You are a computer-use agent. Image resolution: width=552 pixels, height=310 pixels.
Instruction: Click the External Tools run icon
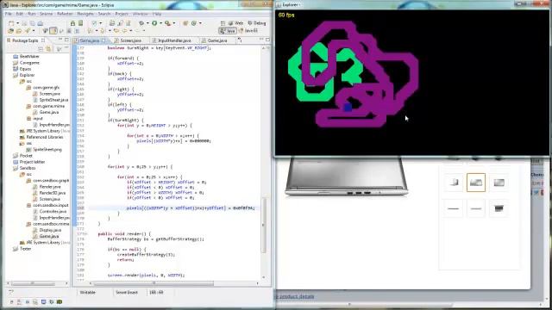(167, 23)
